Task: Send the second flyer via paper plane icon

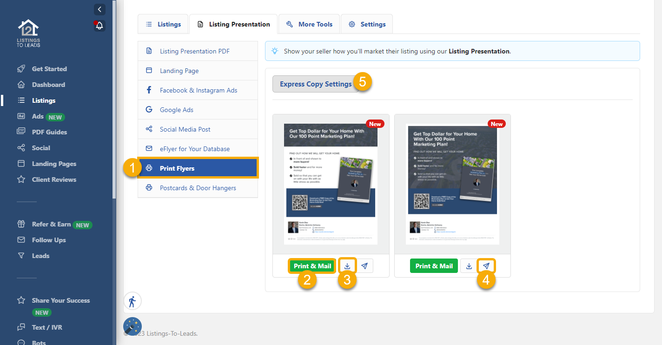Action: point(486,266)
